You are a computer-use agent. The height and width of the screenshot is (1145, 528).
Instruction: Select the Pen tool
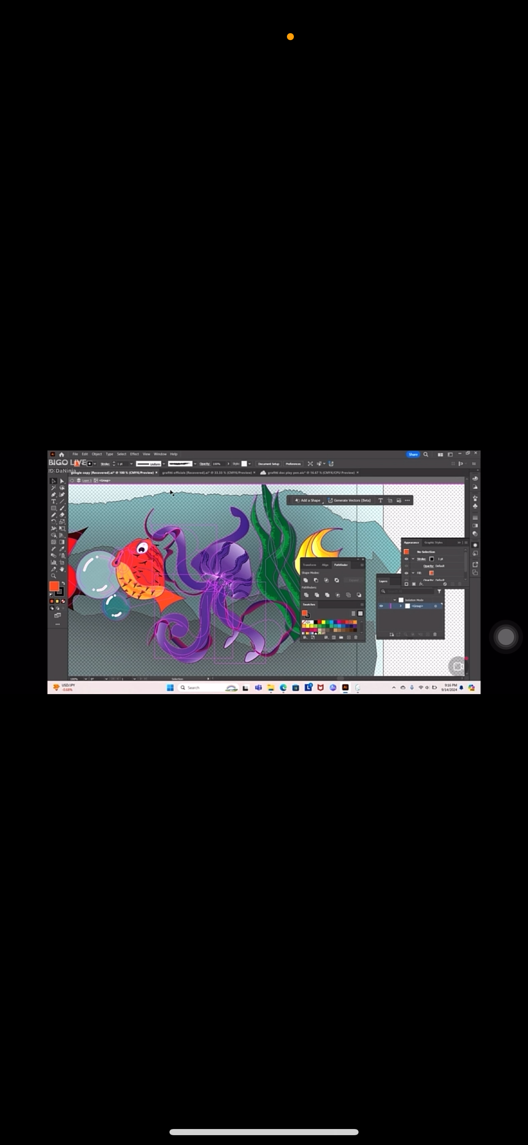(x=53, y=495)
